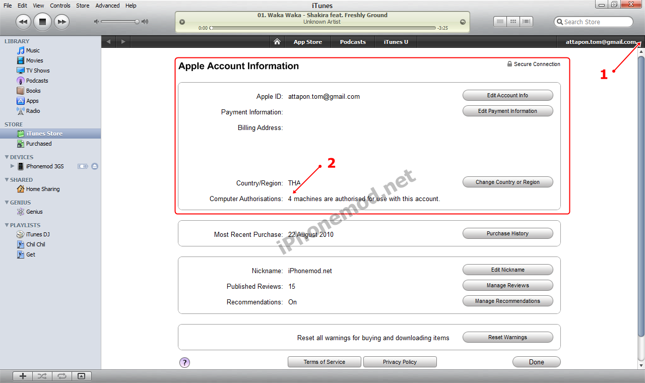The width and height of the screenshot is (645, 383).
Task: Toggle repeat at the bottom bar
Action: (61, 376)
